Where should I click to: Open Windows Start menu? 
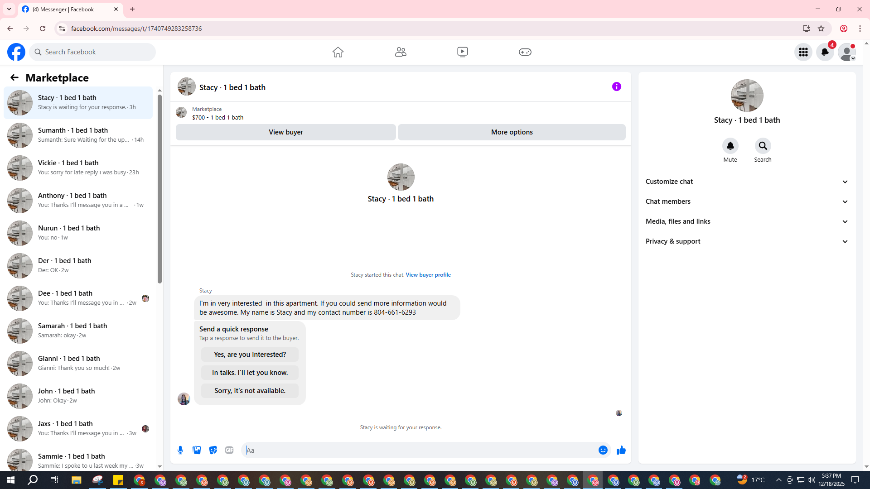11,480
